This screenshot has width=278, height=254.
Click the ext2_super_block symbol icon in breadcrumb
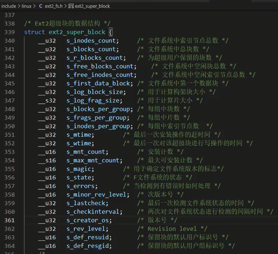coord(71,6)
